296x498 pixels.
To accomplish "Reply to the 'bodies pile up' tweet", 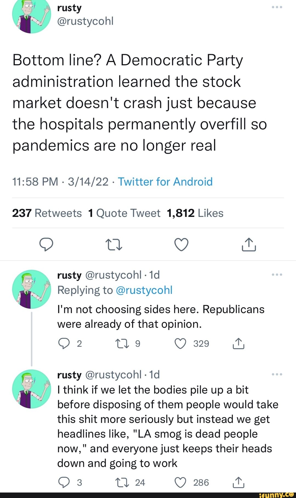I will [x=64, y=483].
